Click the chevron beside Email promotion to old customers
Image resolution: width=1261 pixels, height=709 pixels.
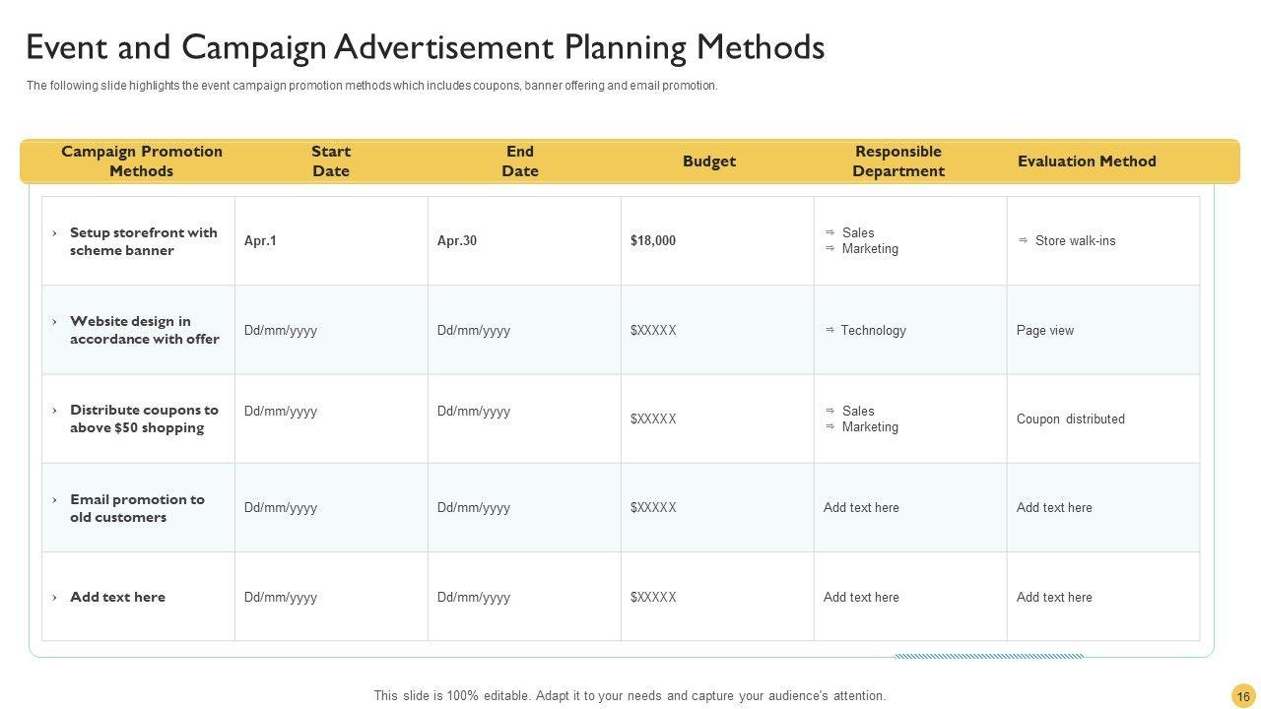[54, 500]
